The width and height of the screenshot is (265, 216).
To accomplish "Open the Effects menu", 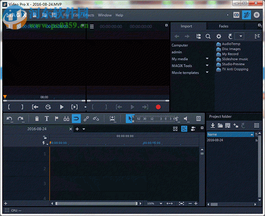I will pos(89,15).
